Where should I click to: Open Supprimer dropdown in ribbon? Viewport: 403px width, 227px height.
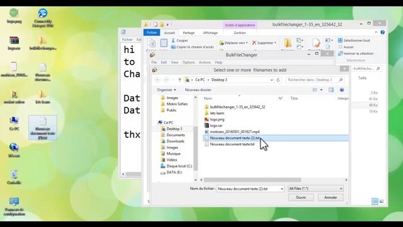264,43
